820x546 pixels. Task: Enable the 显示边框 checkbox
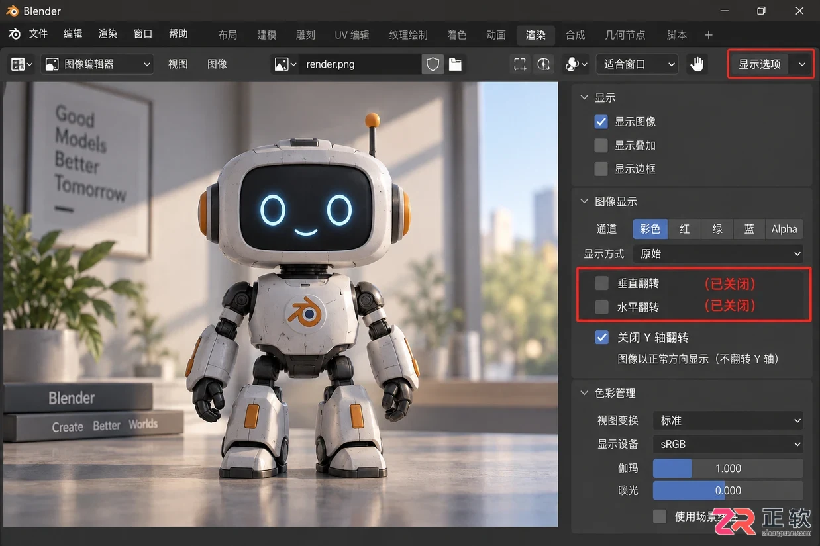pyautogui.click(x=601, y=169)
